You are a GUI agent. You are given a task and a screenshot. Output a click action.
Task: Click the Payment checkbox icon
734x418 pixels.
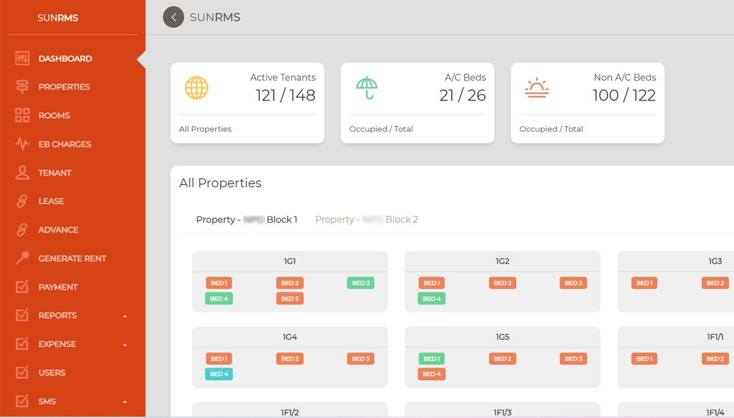22,286
